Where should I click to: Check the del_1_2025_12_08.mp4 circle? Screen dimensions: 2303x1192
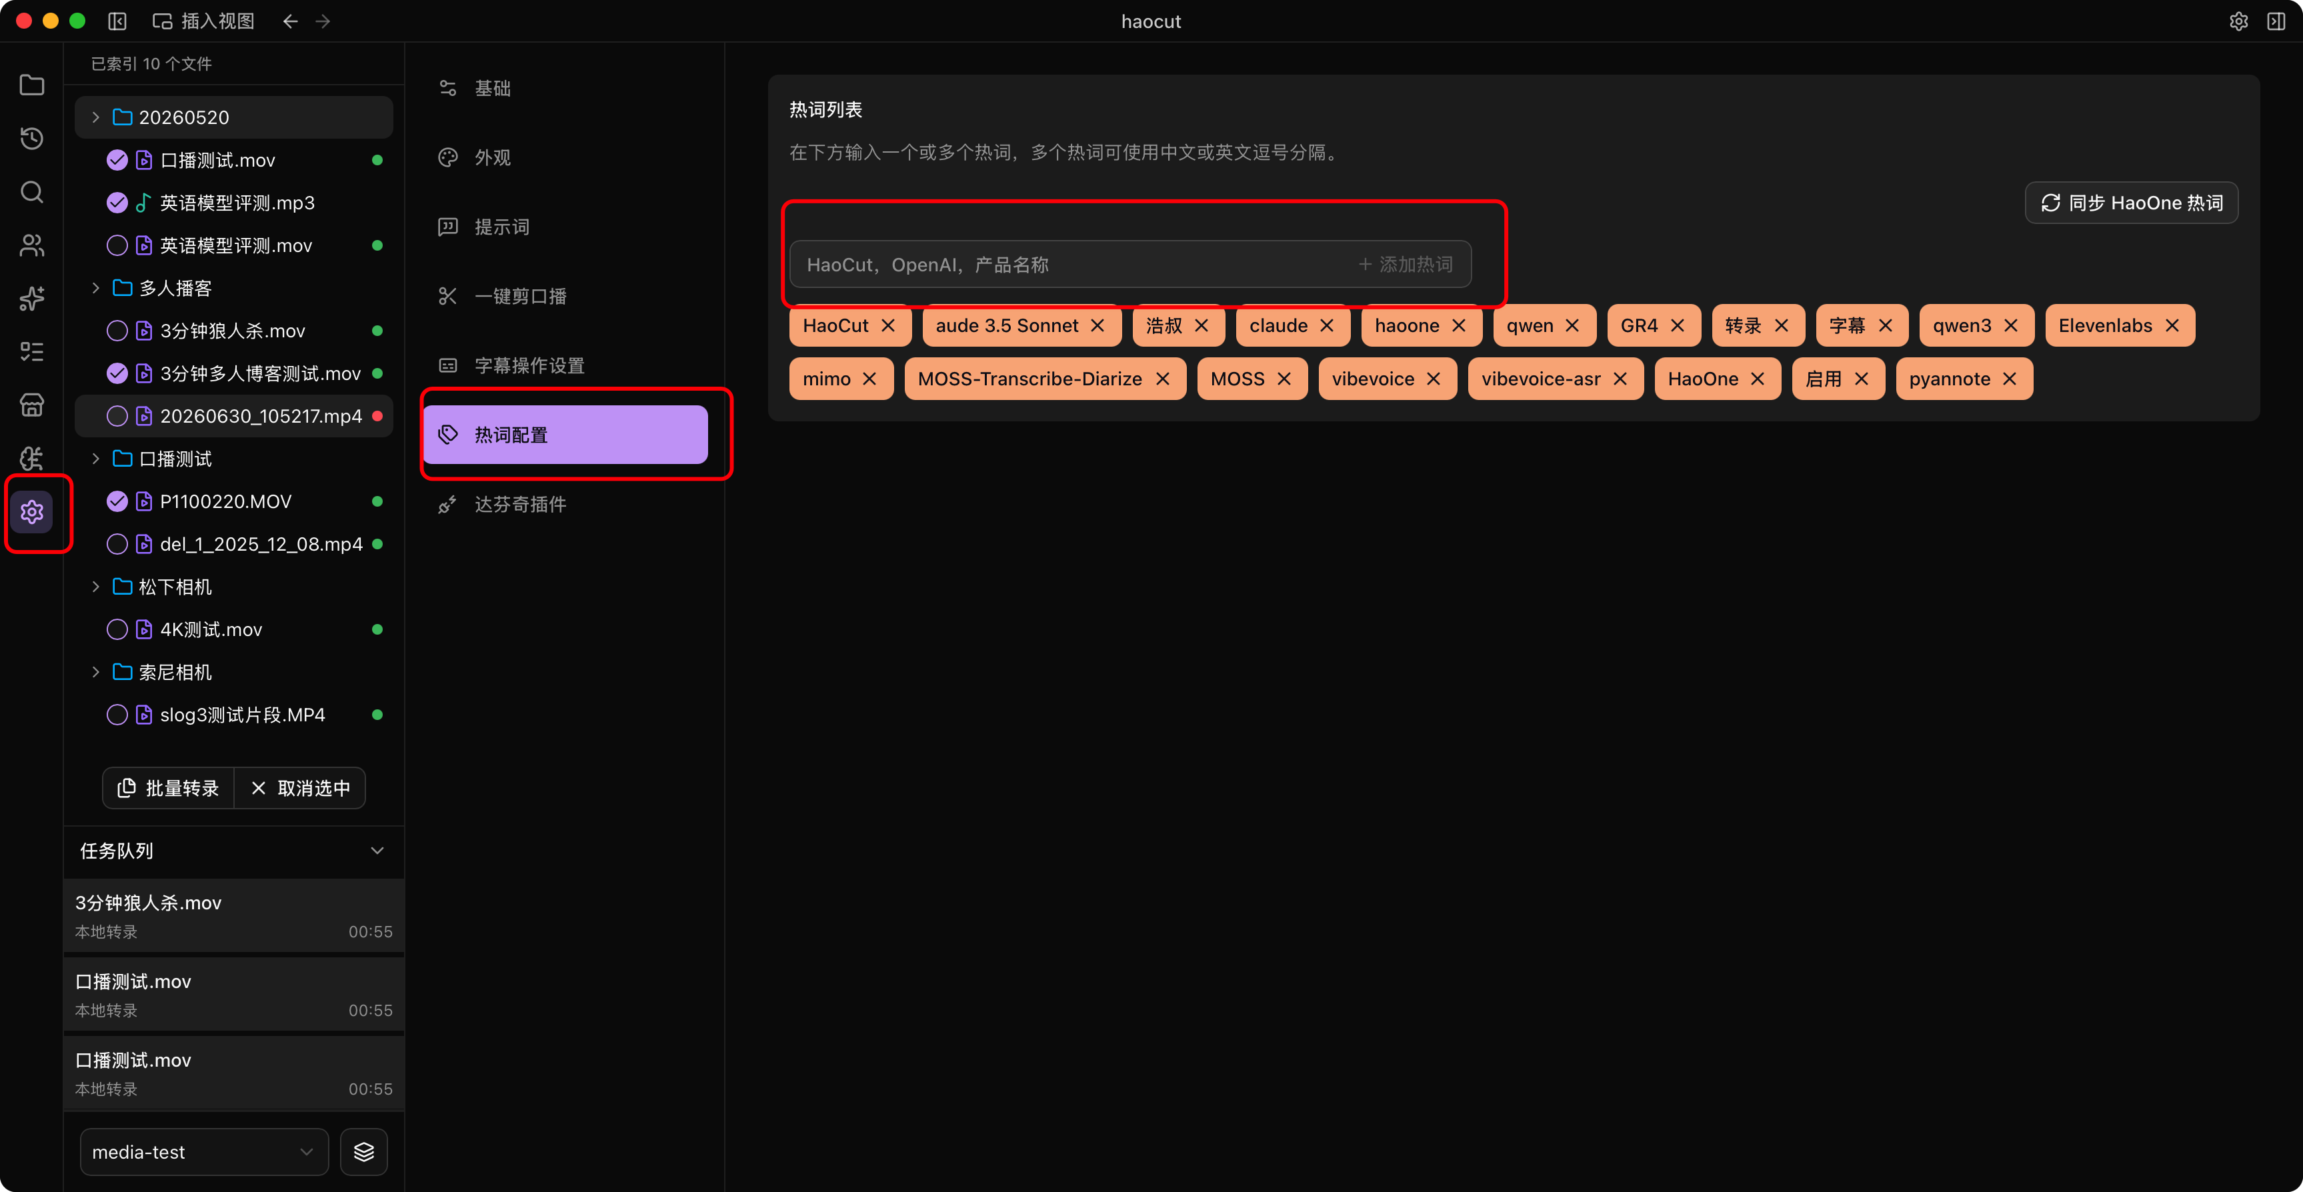coord(117,544)
